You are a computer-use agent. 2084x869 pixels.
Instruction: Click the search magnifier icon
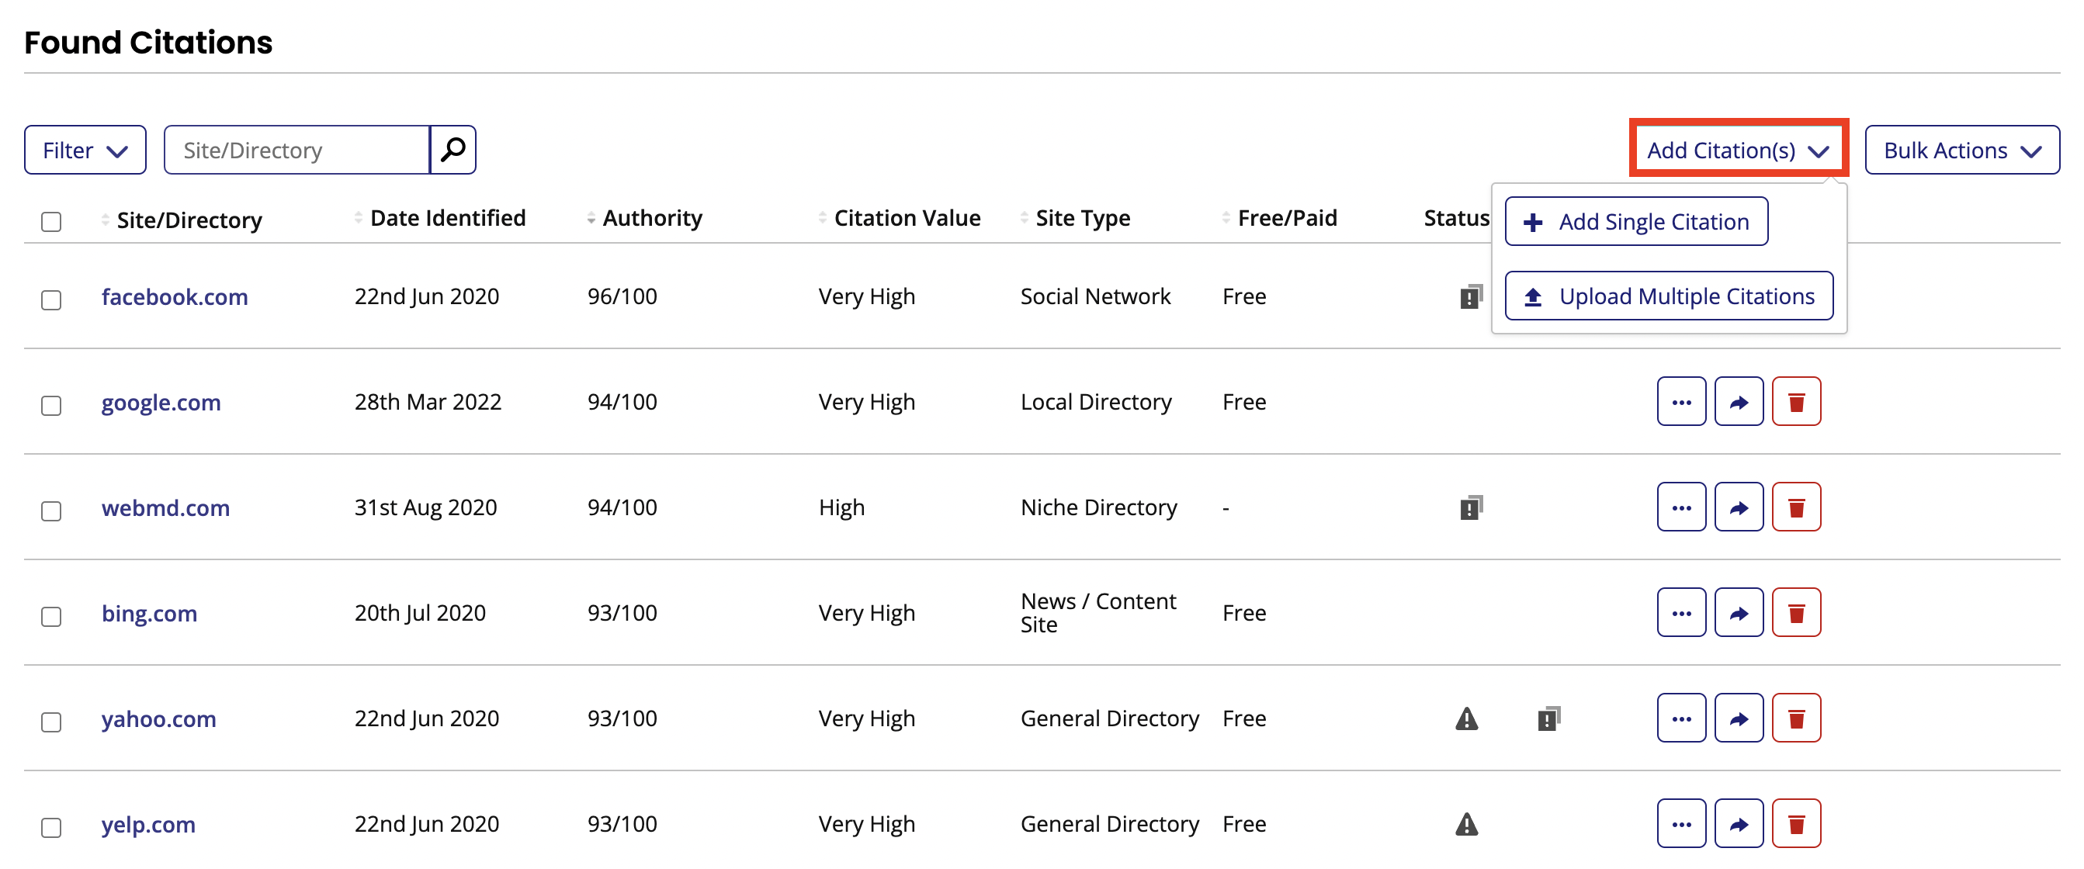click(x=453, y=150)
